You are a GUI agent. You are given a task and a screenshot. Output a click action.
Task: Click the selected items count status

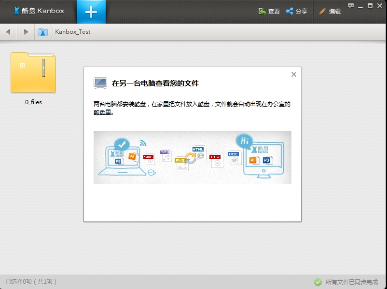tap(31, 282)
